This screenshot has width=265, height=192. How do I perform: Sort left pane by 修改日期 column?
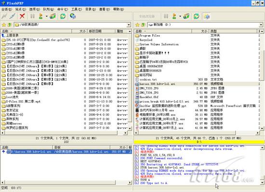point(101,31)
